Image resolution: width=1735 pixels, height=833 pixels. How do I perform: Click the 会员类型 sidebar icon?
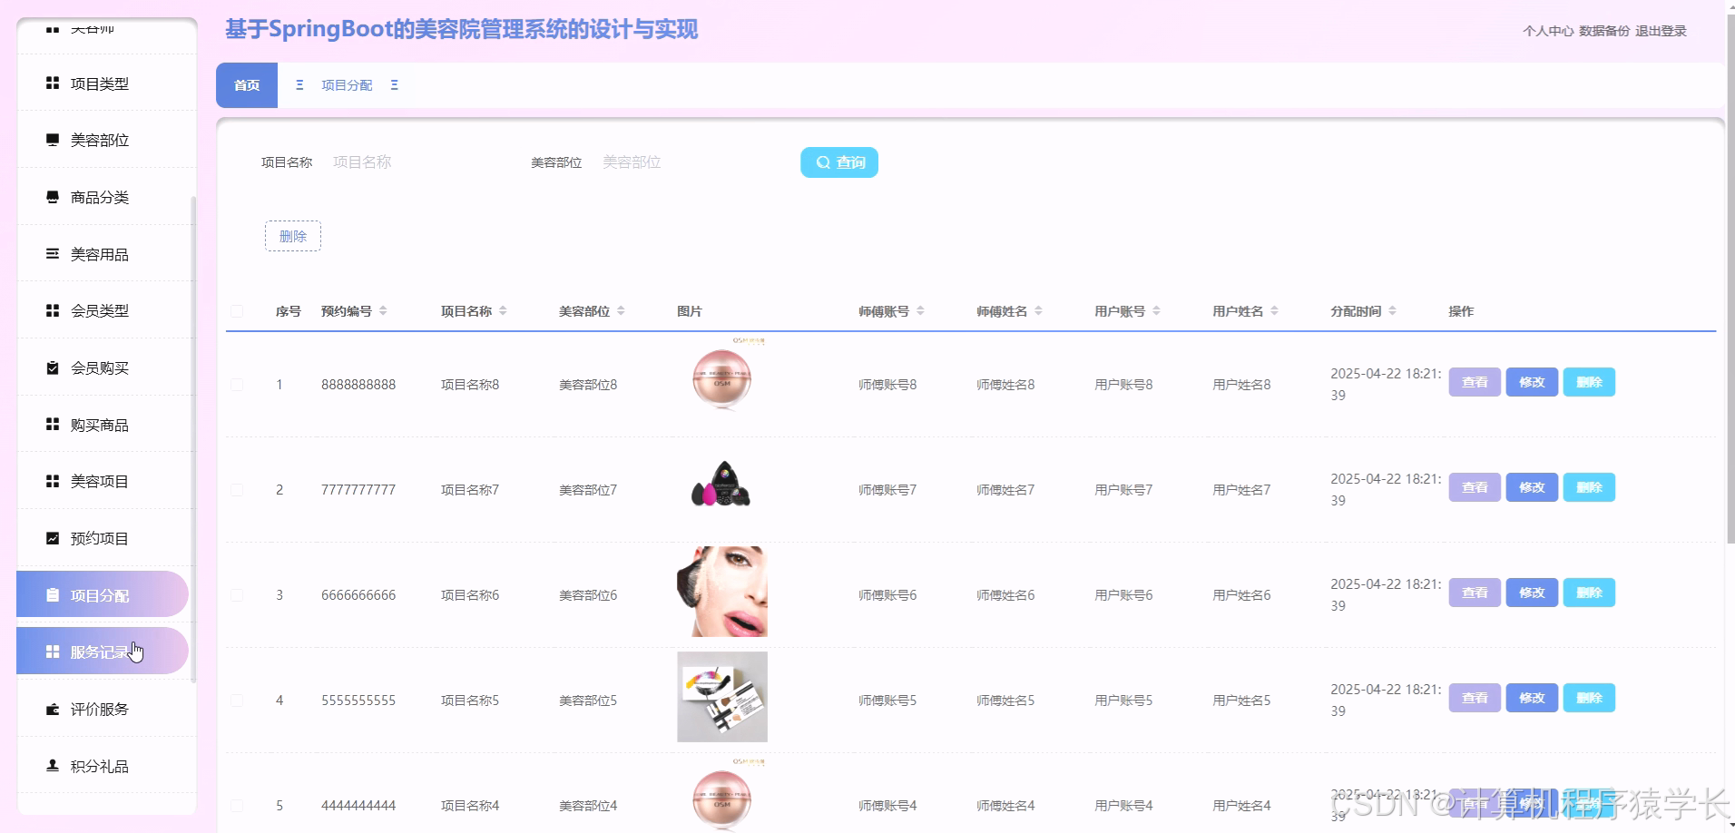pyautogui.click(x=53, y=310)
